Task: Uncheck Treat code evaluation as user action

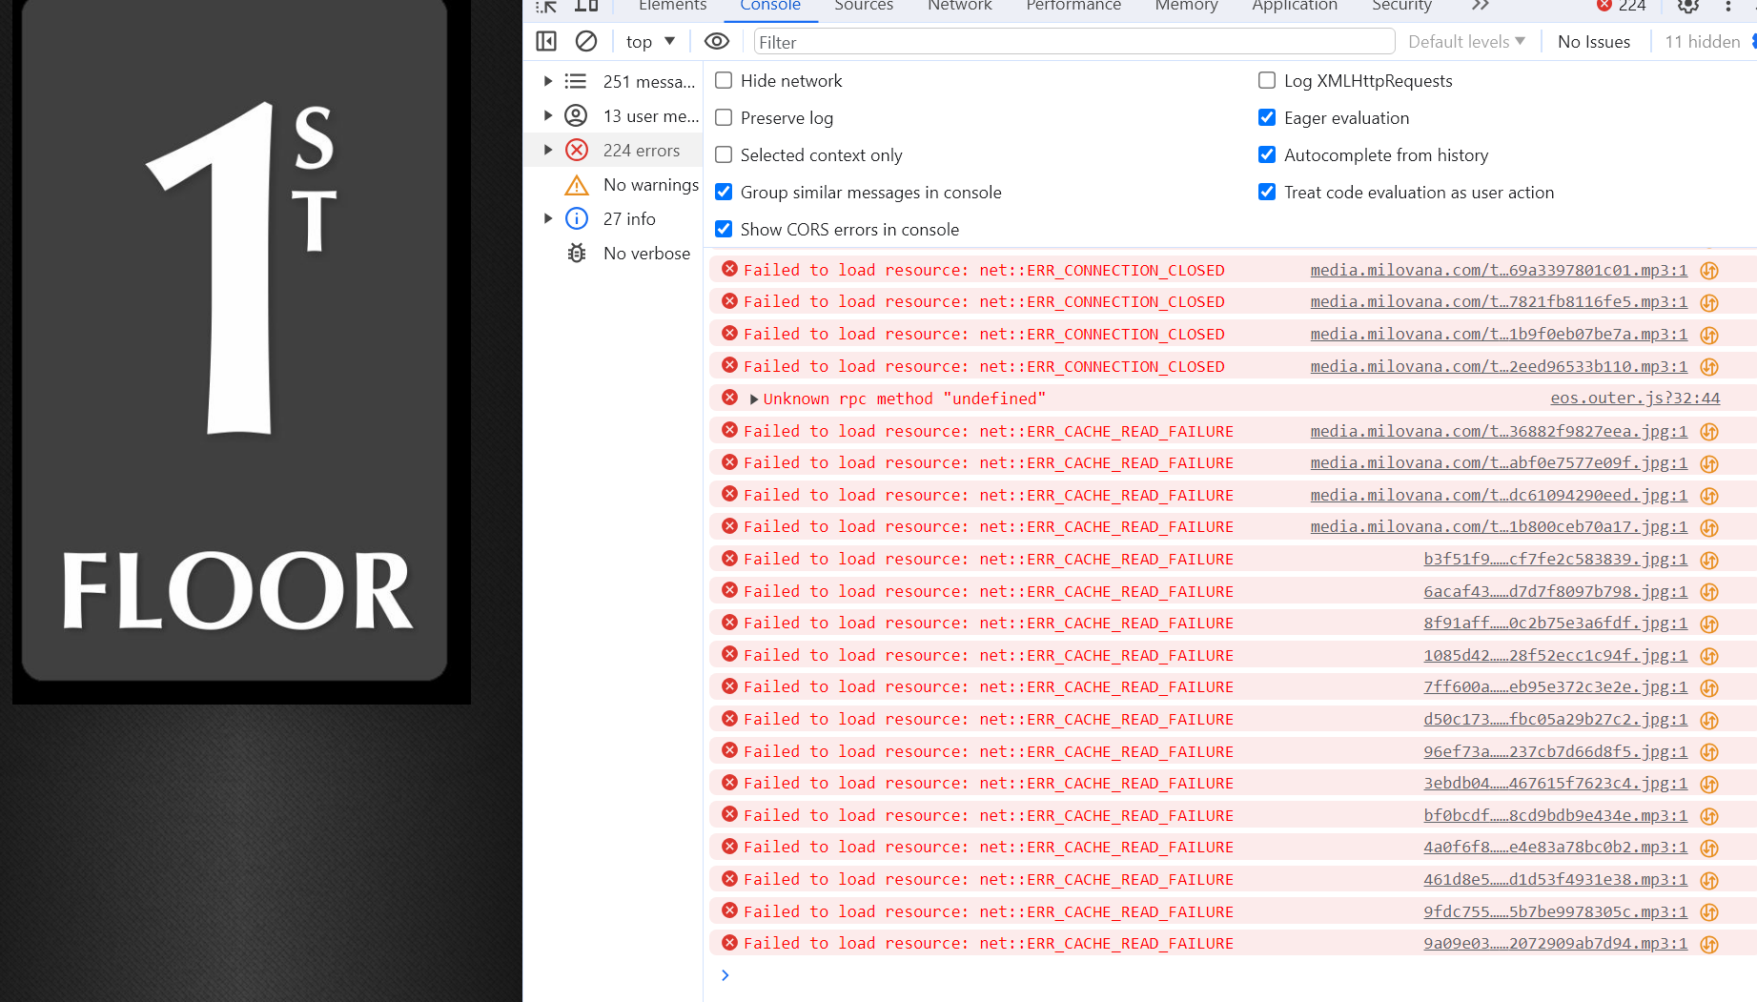Action: pyautogui.click(x=1267, y=192)
